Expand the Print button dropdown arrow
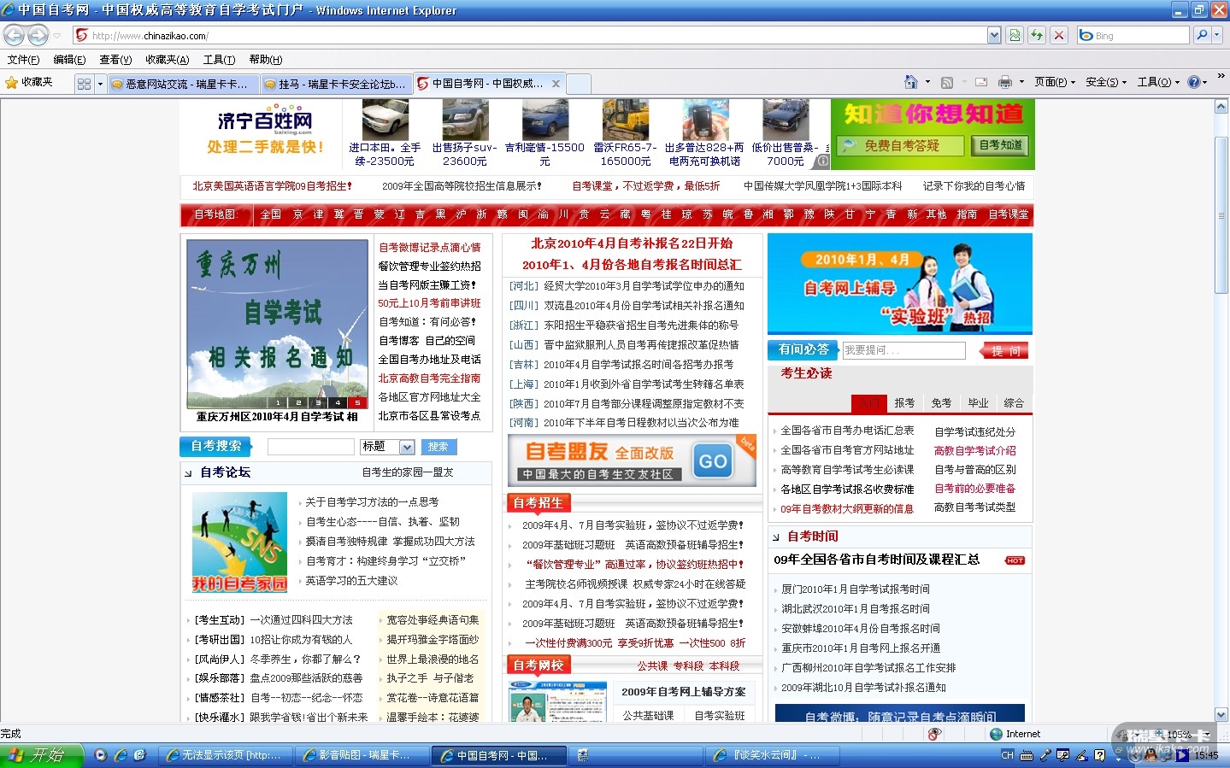Screen dimensions: 1230x768 pos(1021,83)
